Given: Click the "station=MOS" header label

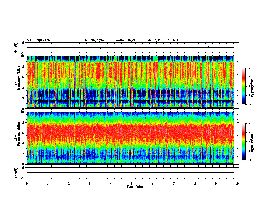Looking at the screenshot, I should pyautogui.click(x=125, y=40).
